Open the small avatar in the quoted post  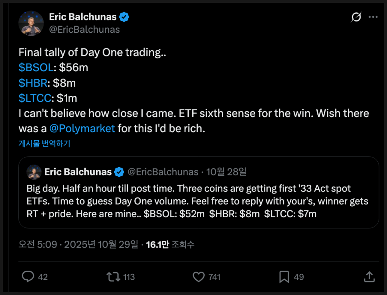[x=34, y=172]
